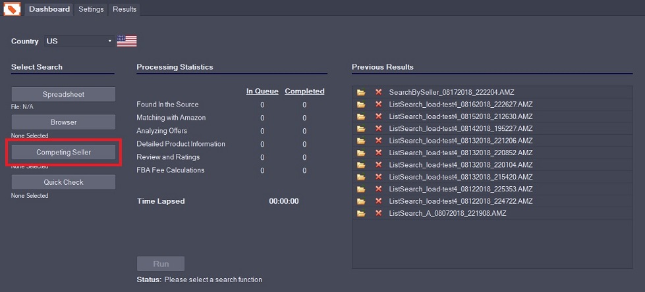Click the Spreadsheet search button

63,94
